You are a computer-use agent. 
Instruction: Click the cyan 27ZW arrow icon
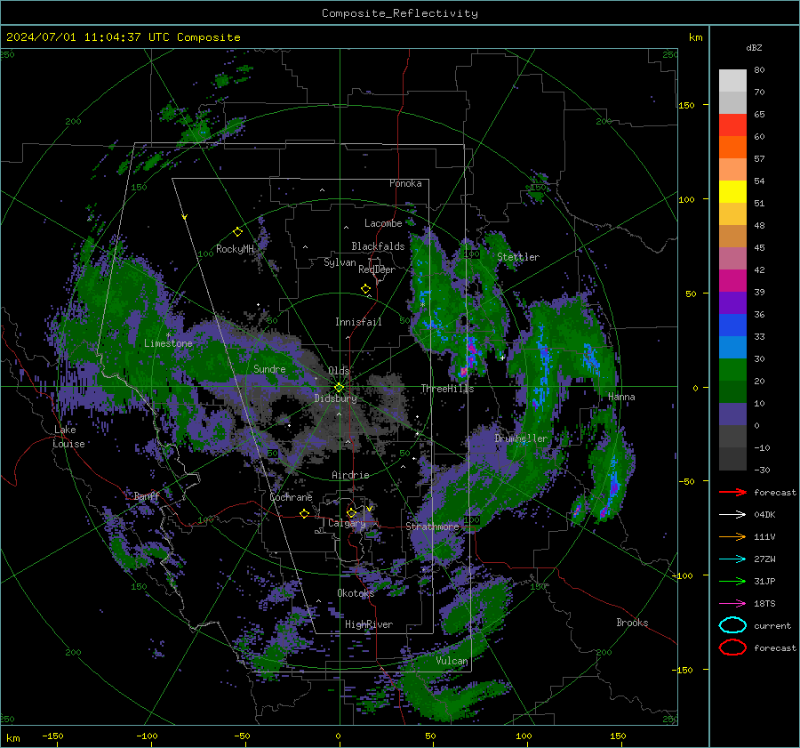click(732, 559)
